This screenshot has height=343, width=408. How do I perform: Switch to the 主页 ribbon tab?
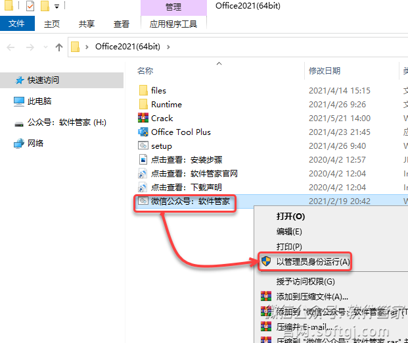pos(52,24)
